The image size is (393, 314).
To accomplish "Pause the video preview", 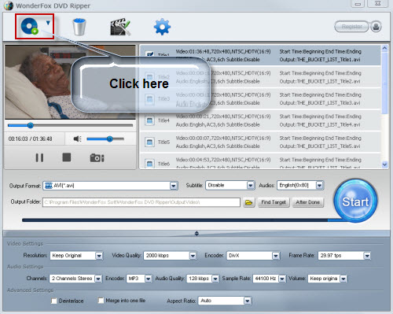I will point(39,157).
